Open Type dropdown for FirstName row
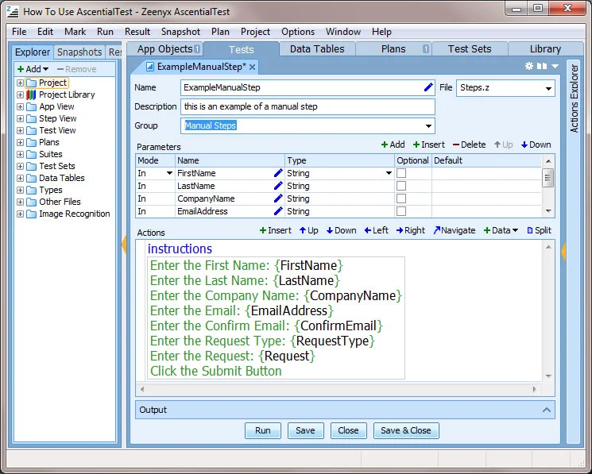Screen dimensions: 592x474 (389, 173)
